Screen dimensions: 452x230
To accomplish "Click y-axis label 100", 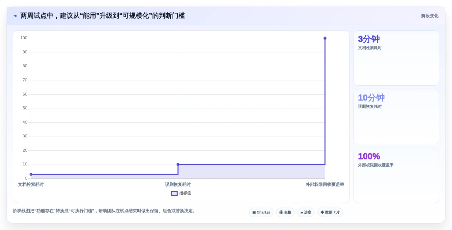I will (x=24, y=38).
